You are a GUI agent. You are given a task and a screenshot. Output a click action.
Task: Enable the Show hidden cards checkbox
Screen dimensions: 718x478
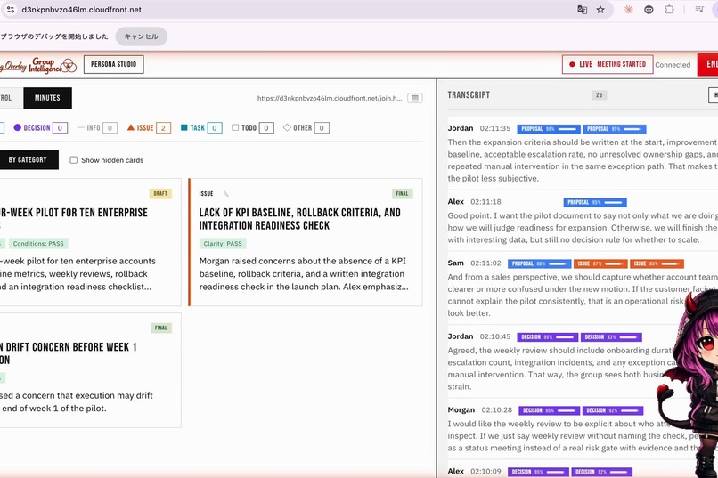tap(73, 160)
